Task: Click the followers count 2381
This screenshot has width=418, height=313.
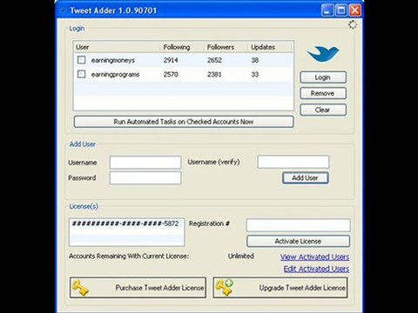Action: pyautogui.click(x=214, y=75)
